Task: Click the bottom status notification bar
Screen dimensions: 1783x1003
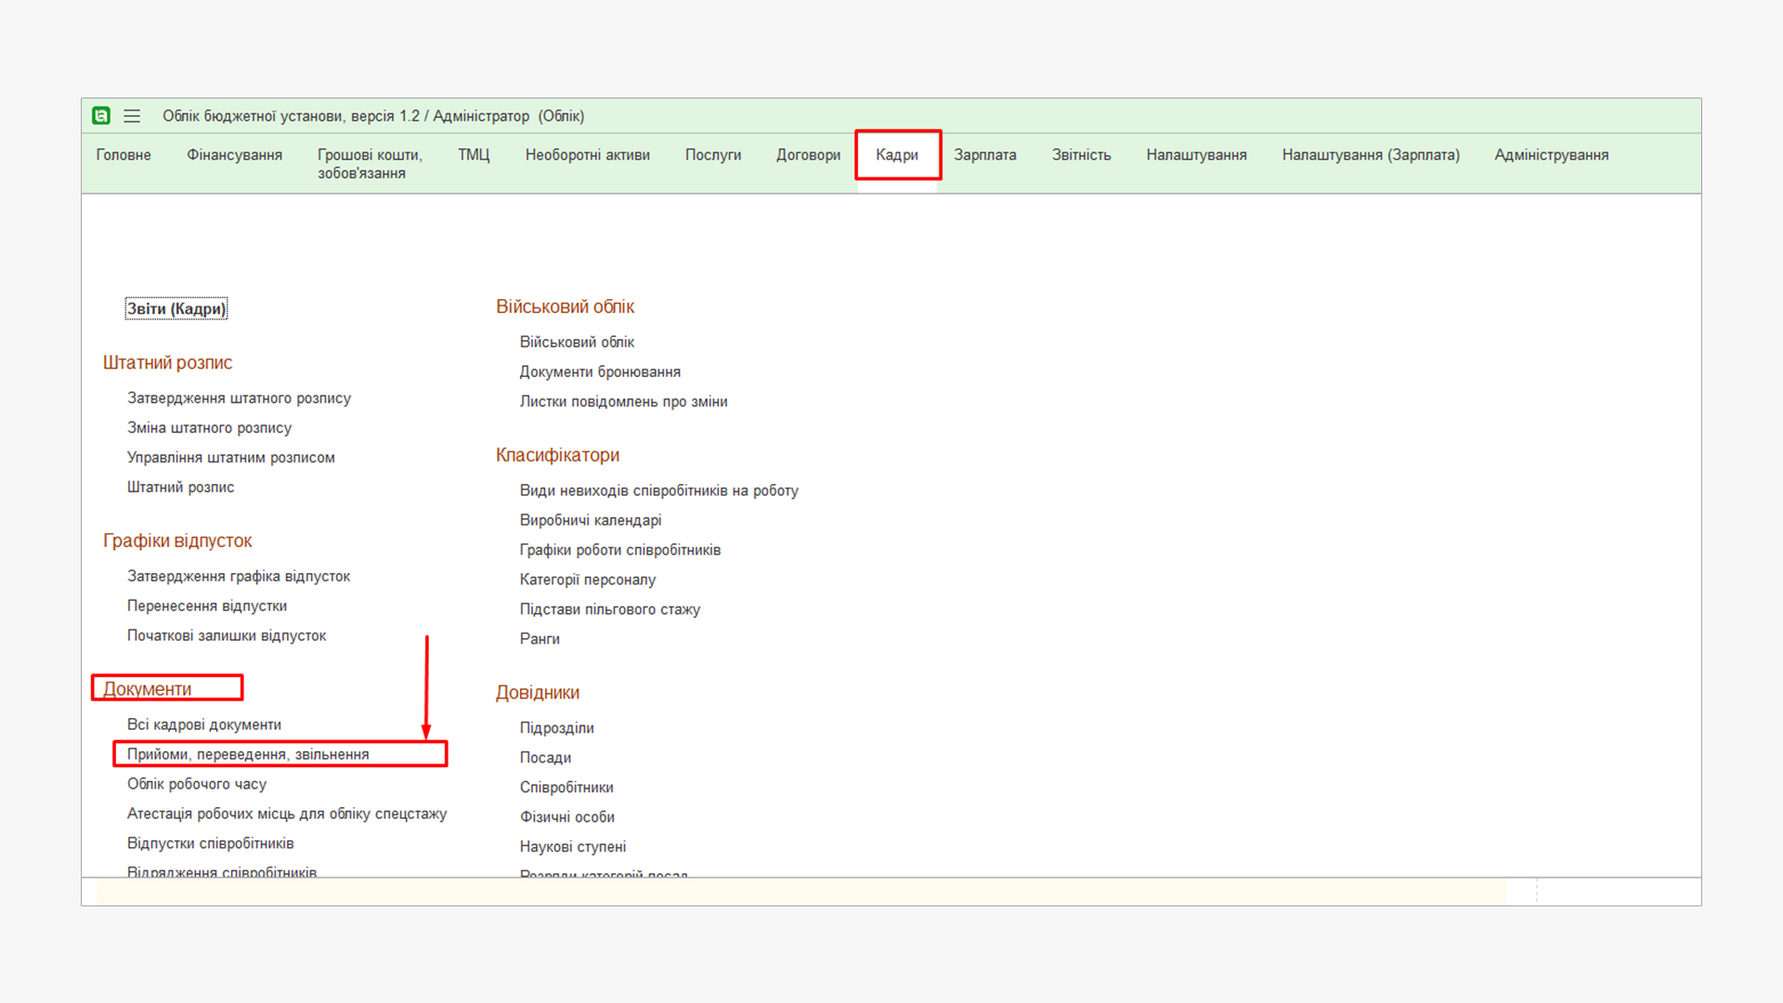Action: click(x=799, y=892)
